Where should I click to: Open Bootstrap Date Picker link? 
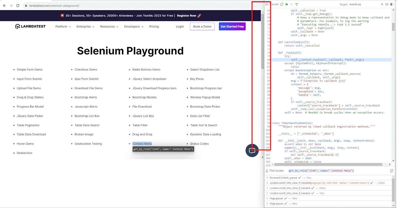tap(205, 107)
